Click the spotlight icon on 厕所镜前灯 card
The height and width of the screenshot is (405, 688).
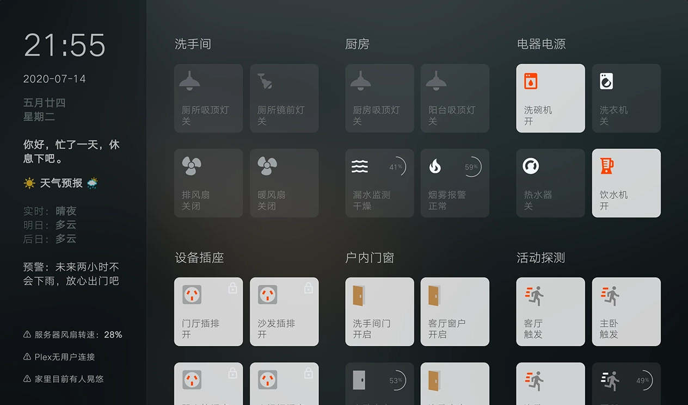point(265,81)
